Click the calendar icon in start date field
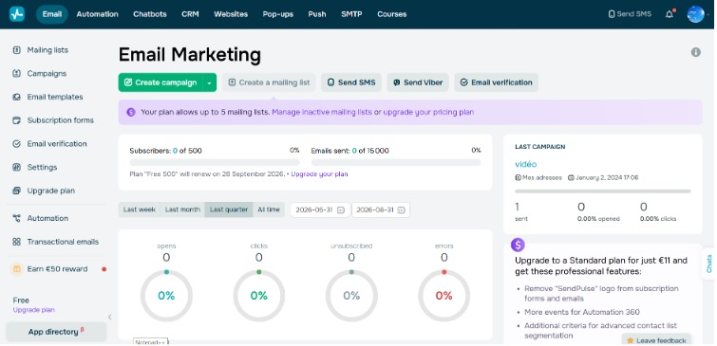Image resolution: width=717 pixels, height=346 pixels. click(x=341, y=210)
